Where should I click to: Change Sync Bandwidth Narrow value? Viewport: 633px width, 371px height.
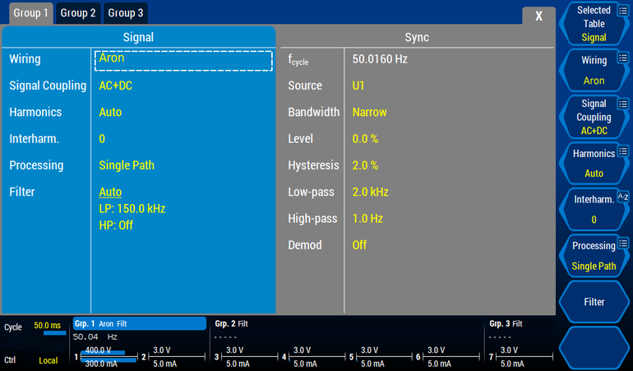(x=369, y=112)
